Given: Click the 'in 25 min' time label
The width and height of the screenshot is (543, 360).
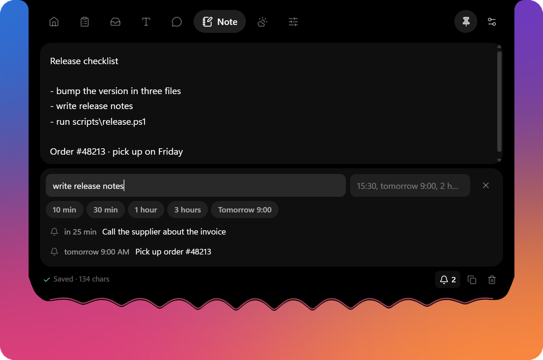Looking at the screenshot, I should (x=80, y=232).
